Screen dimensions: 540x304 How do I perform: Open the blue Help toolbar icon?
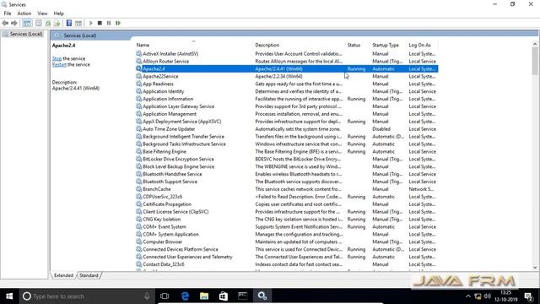pyautogui.click(x=69, y=23)
